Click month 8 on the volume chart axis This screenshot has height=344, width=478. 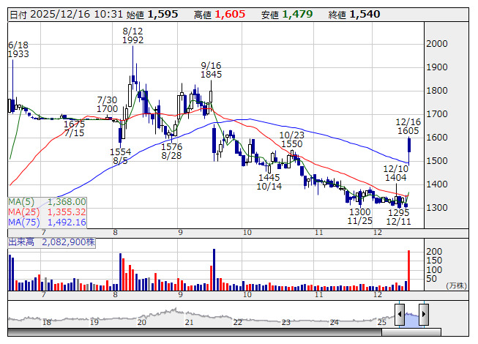pyautogui.click(x=115, y=295)
